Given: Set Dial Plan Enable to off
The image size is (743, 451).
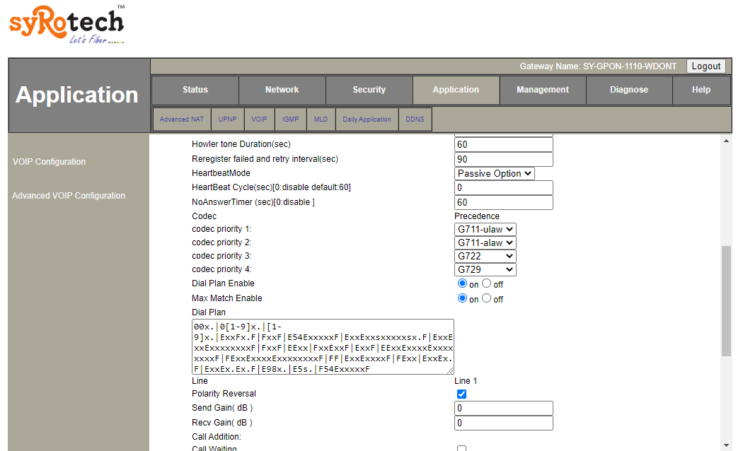Looking at the screenshot, I should 486,283.
